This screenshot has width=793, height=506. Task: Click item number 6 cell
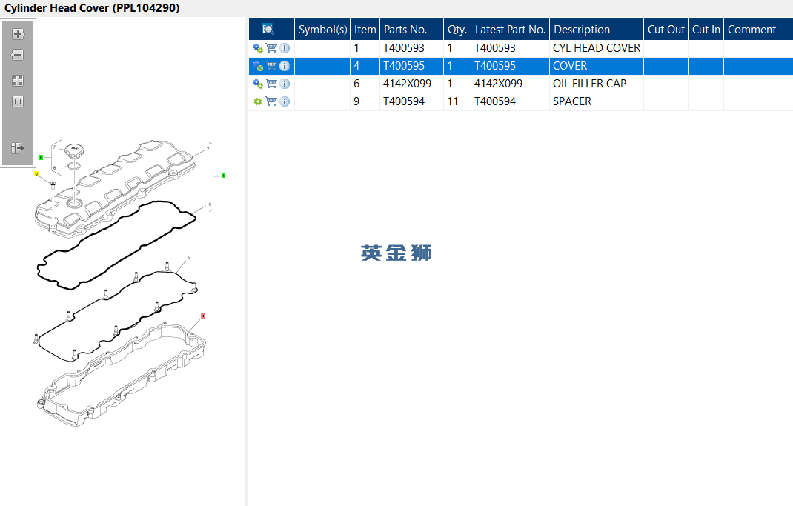pos(365,84)
